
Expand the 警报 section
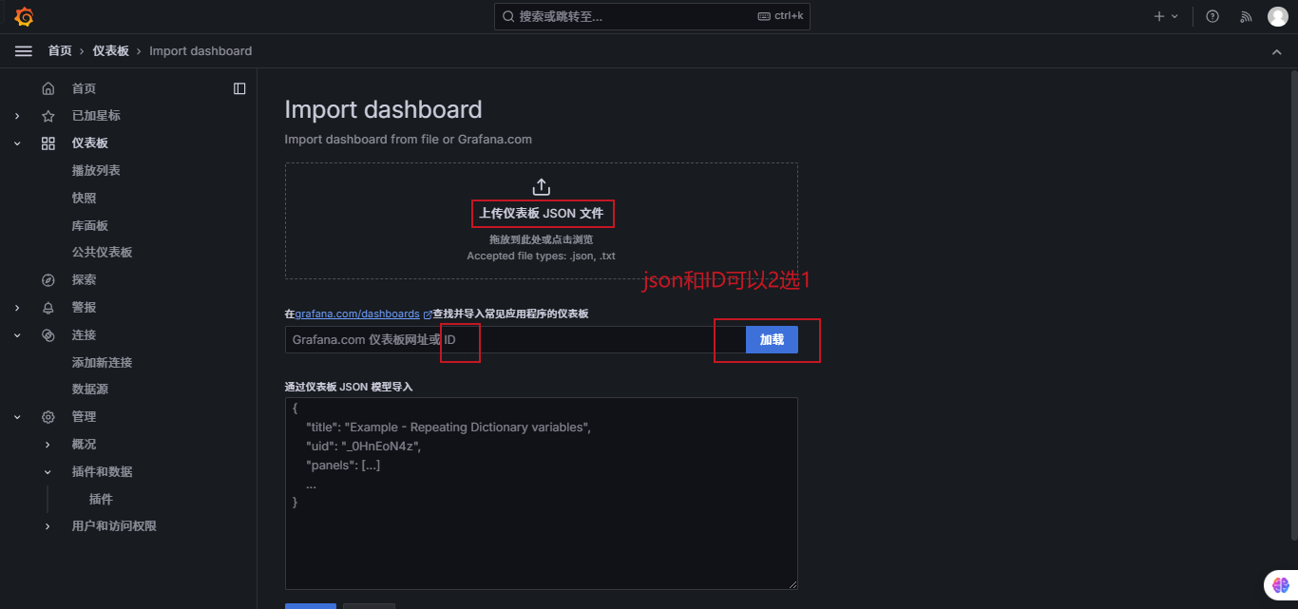[17, 308]
